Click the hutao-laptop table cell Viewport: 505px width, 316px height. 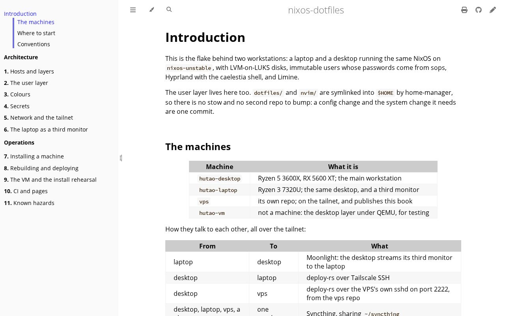point(220,190)
